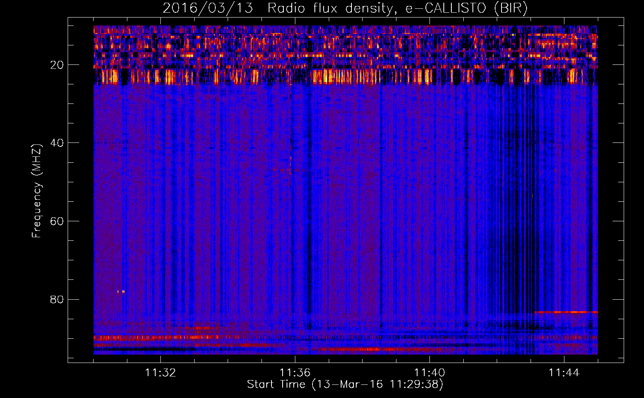Click the frequency tick label "60"
Image resolution: width=644 pixels, height=398 pixels.
pos(57,221)
